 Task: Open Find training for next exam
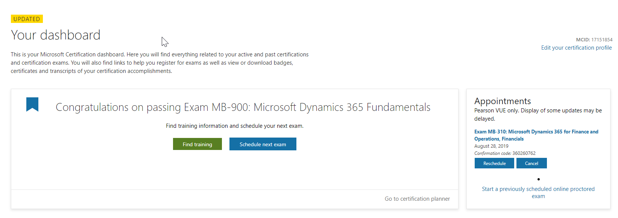(197, 144)
